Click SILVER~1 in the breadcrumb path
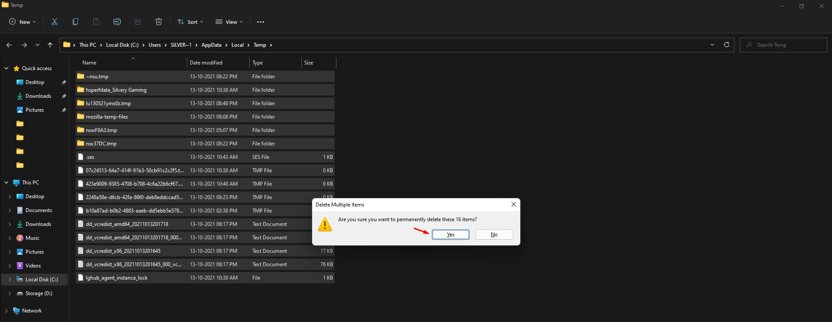This screenshot has width=832, height=322. coord(181,45)
